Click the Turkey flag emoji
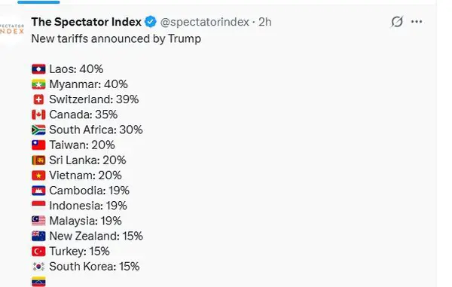Image resolution: width=452 pixels, height=287 pixels. (x=38, y=252)
